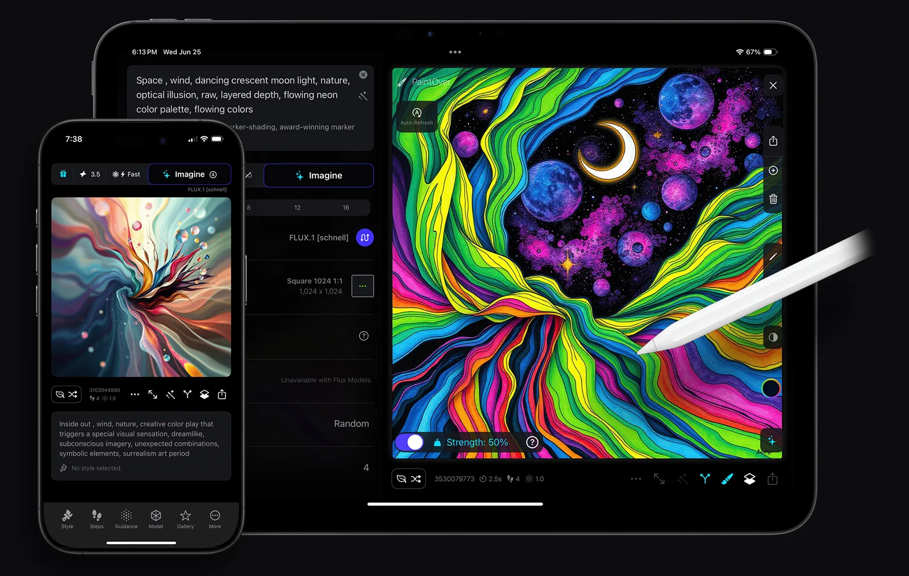Open the FLUX.1 [schnell] model selector
The image size is (909, 576).
coord(365,237)
